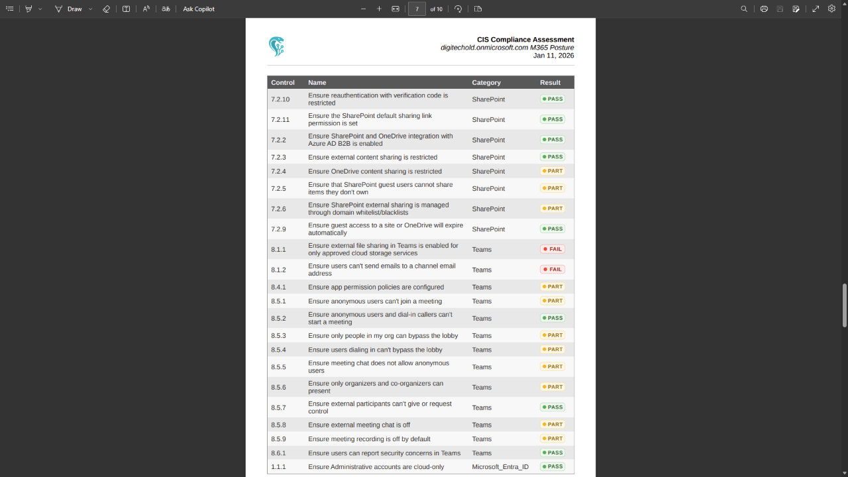Click the page number input field
848x477 pixels.
(417, 9)
